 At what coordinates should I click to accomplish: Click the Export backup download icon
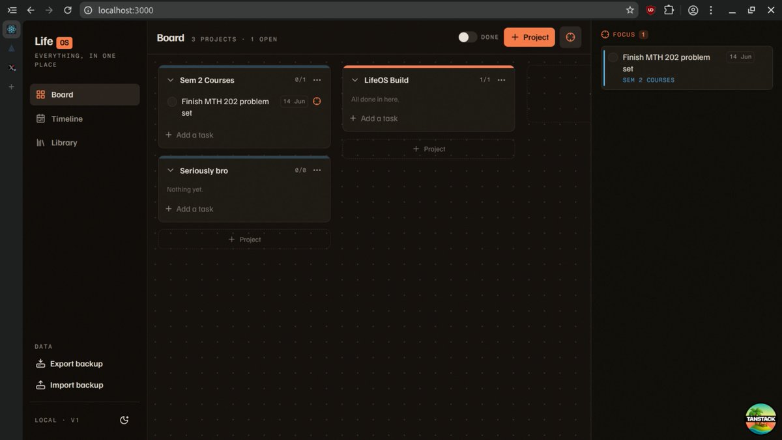[x=40, y=364]
